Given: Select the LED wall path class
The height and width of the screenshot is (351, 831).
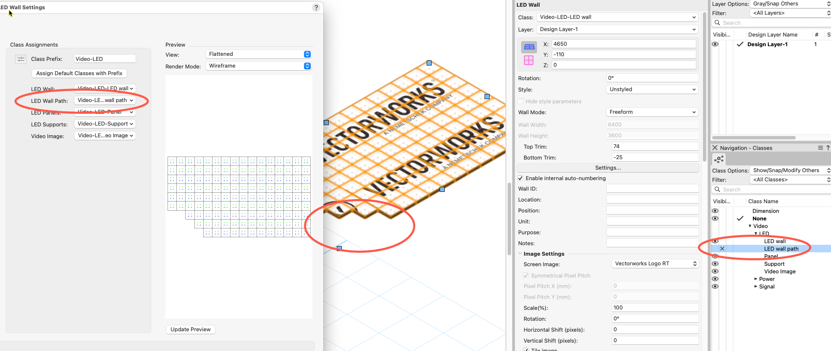Looking at the screenshot, I should (x=781, y=249).
